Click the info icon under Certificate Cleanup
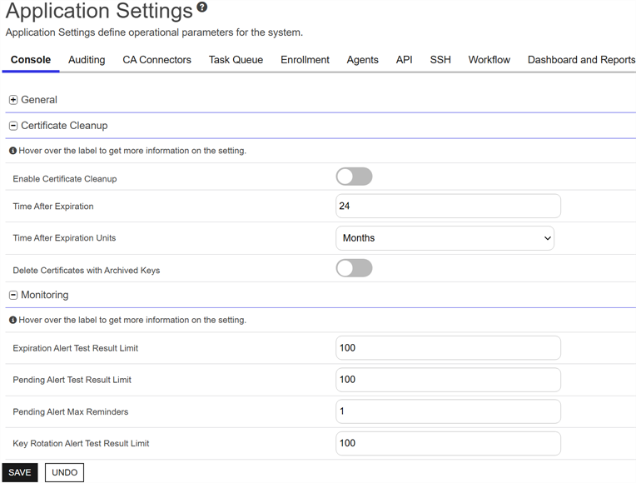The image size is (636, 483). (12, 151)
